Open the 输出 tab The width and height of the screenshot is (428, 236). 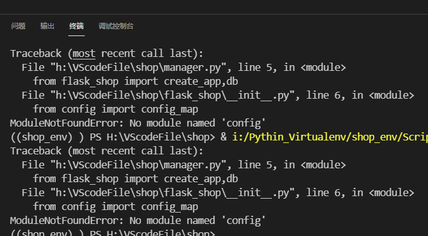click(47, 26)
